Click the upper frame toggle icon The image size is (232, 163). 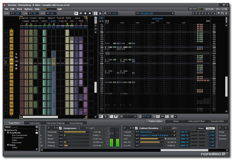coord(218,14)
